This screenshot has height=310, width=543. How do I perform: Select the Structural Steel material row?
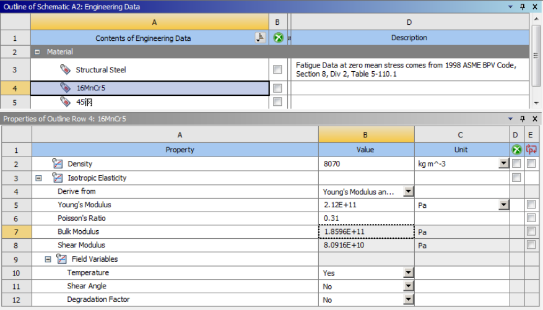(x=150, y=69)
